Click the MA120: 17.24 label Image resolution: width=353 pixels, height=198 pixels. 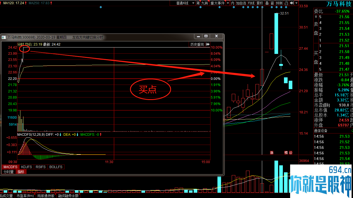click(13, 3)
